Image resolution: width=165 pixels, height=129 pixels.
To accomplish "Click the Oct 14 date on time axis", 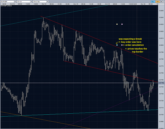I will [x=76, y=4].
